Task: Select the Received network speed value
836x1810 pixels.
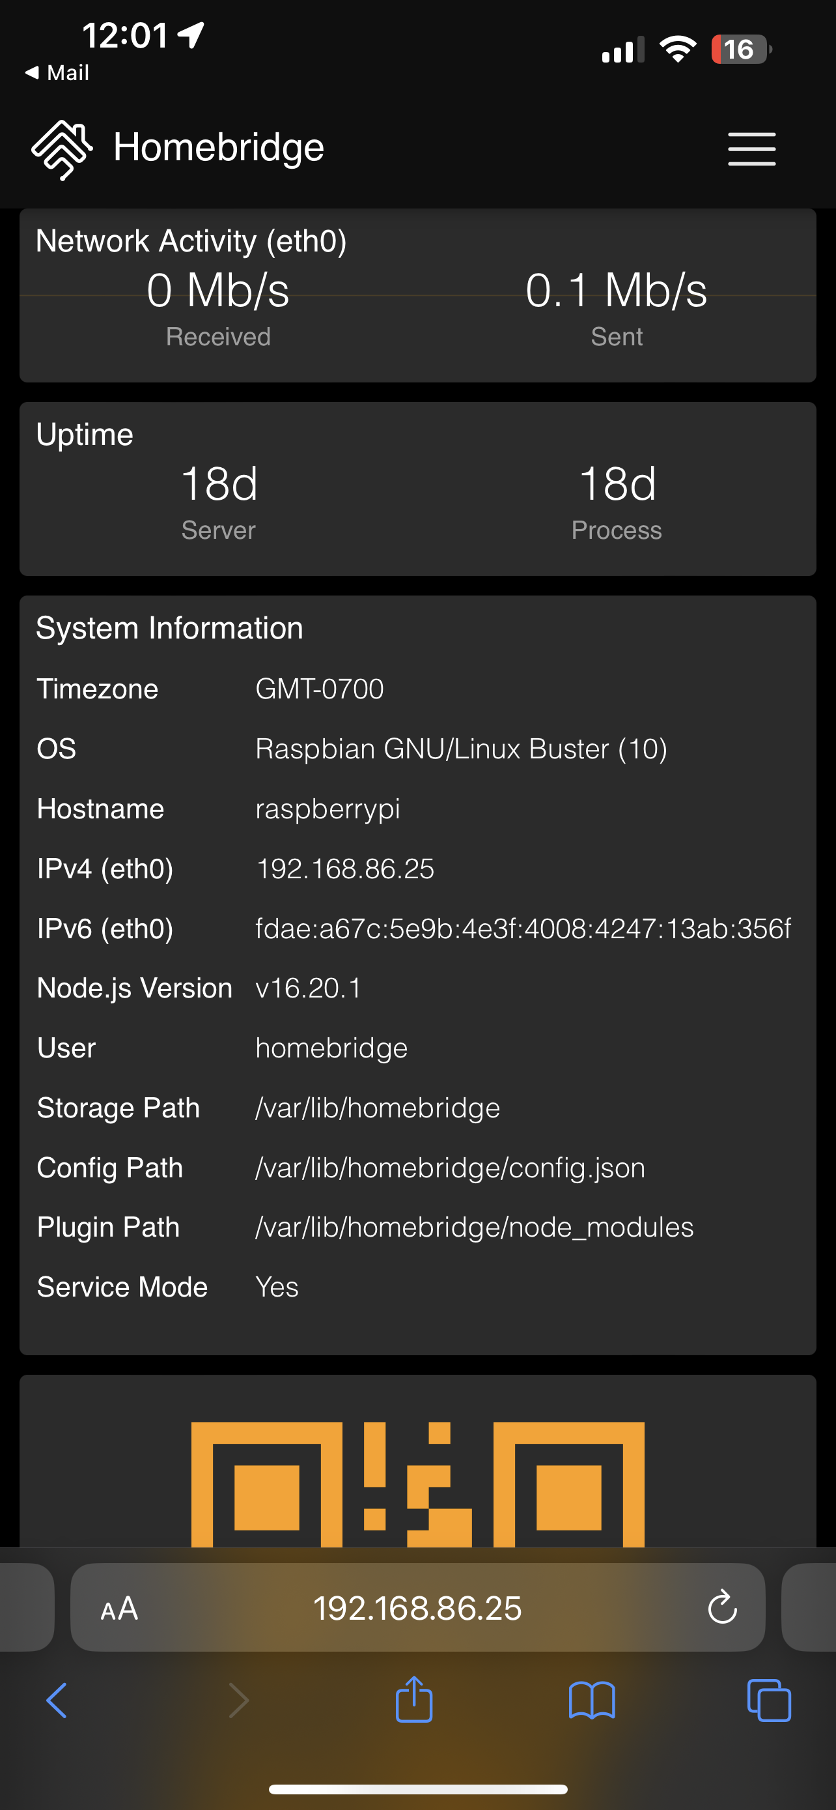Action: [217, 293]
